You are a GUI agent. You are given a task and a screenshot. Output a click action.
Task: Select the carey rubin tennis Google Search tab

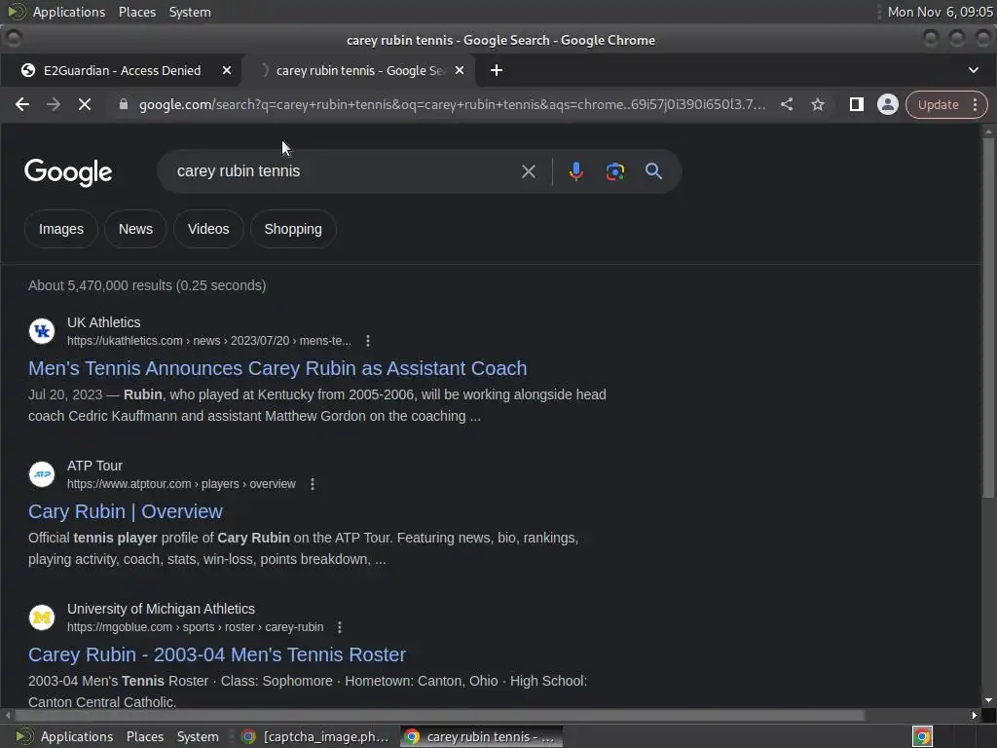coord(359,70)
